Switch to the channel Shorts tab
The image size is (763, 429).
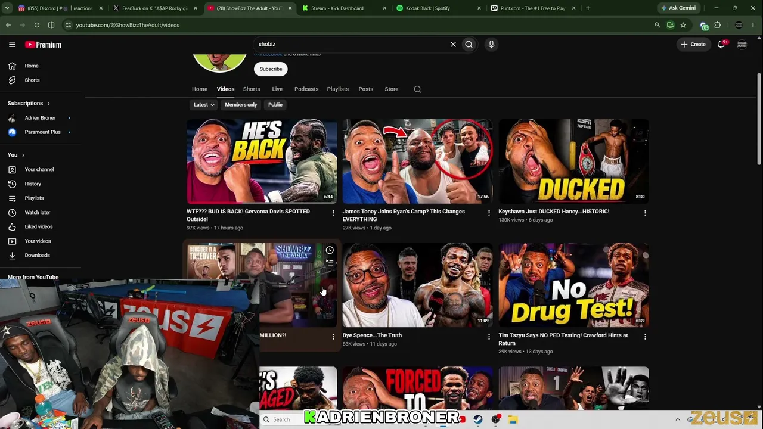pyautogui.click(x=252, y=89)
